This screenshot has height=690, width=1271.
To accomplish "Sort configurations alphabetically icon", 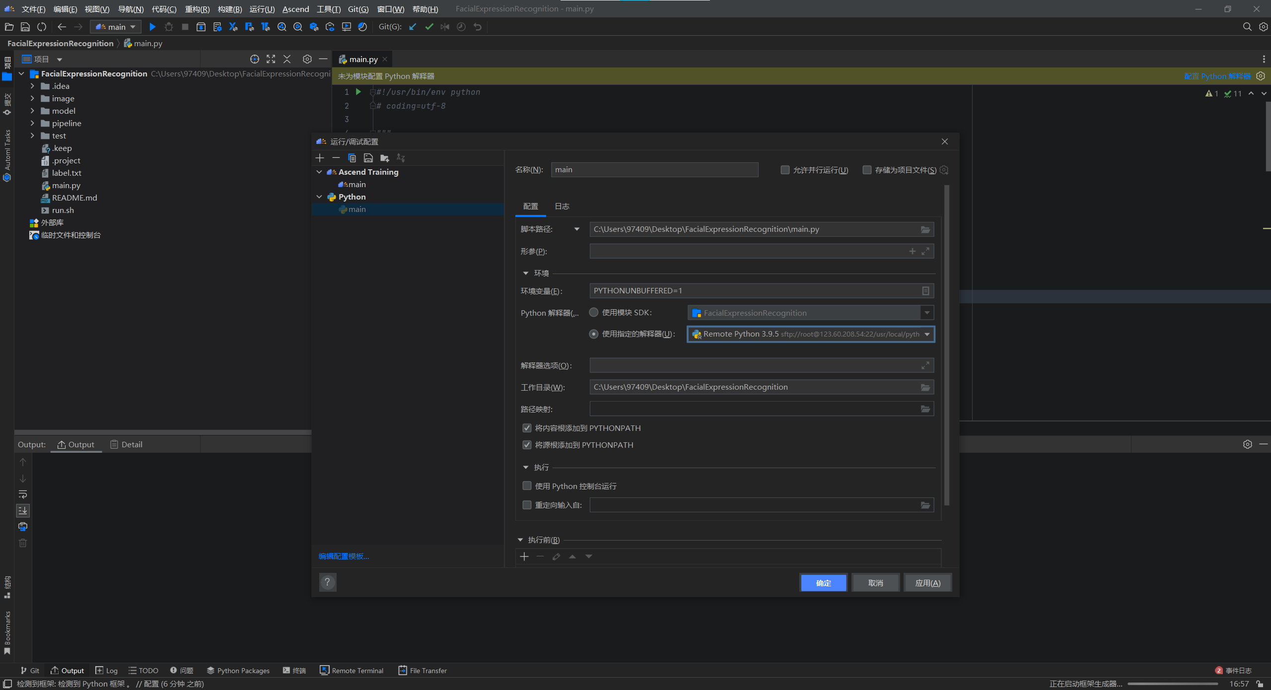I will pyautogui.click(x=401, y=158).
